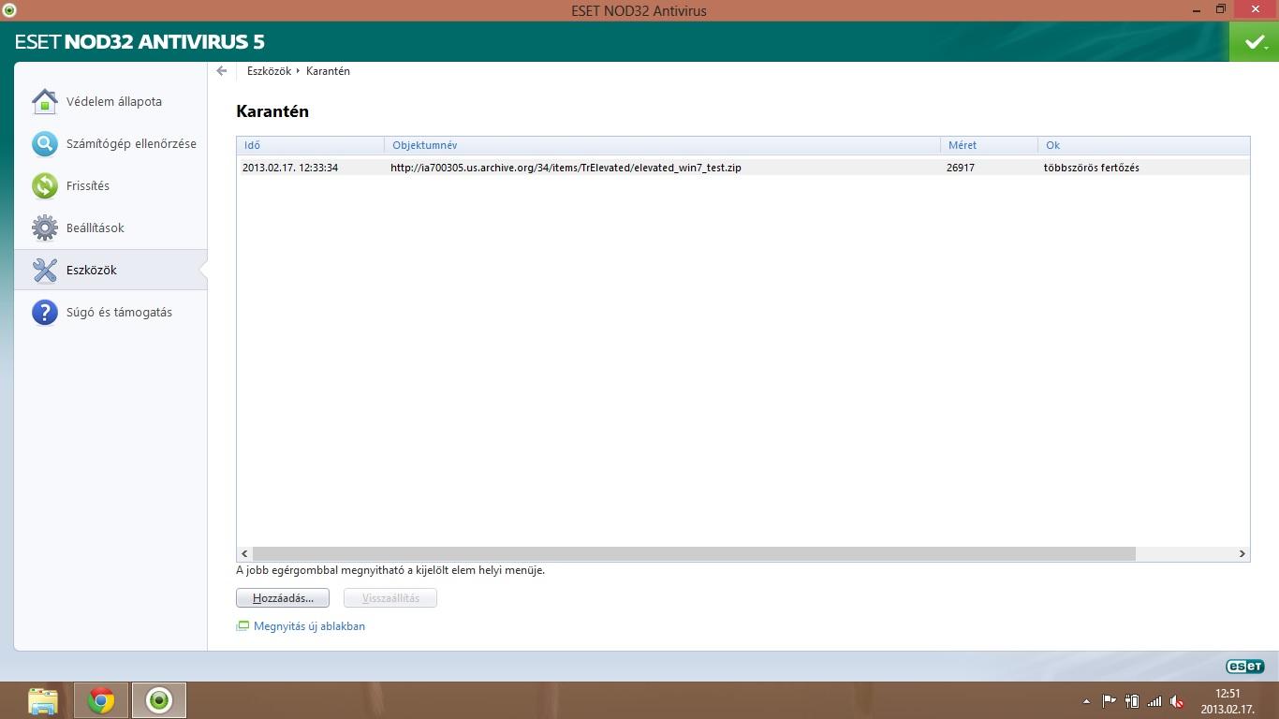This screenshot has width=1279, height=719.
Task: Select the quarantined elevated_win7_test.zip object name
Action: (x=566, y=168)
